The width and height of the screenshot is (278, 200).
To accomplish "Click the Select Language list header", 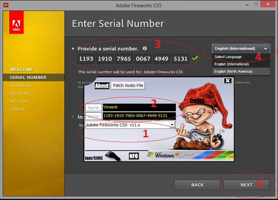I will pos(241,57).
